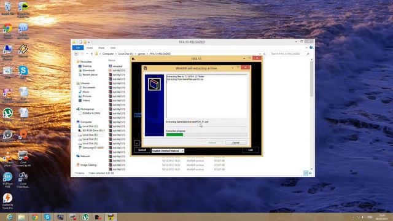
Task: Open File Explorer from the taskbar
Action: pyautogui.click(x=21, y=217)
